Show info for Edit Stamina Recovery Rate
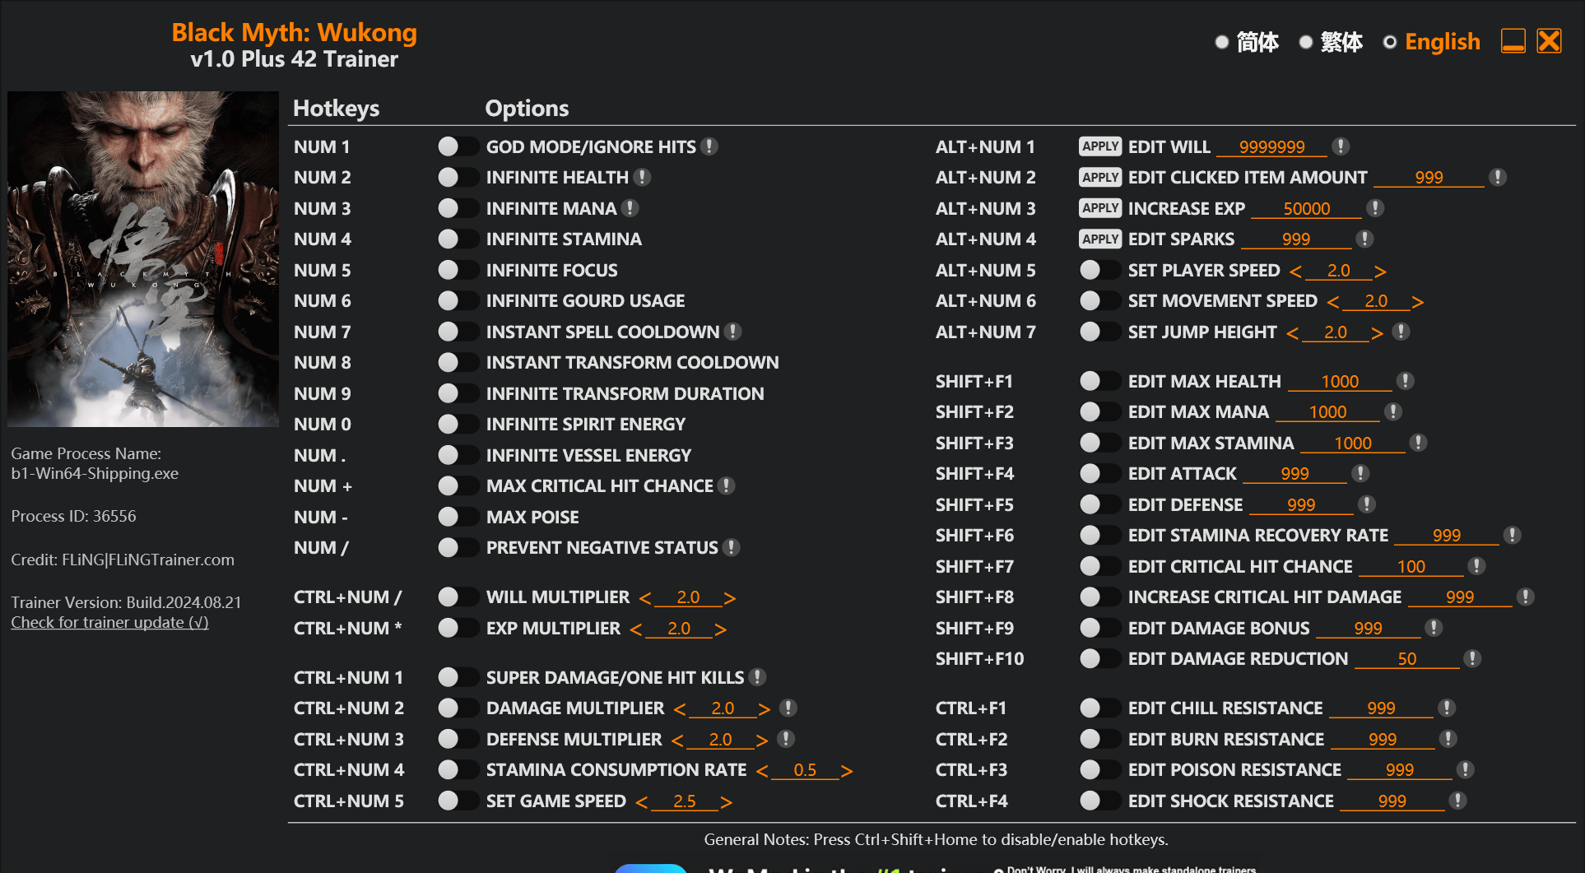This screenshot has width=1585, height=873. point(1513,535)
